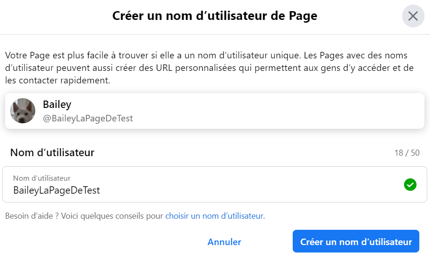Click Bailey's dog profile picture
430x265 pixels.
pyautogui.click(x=23, y=111)
